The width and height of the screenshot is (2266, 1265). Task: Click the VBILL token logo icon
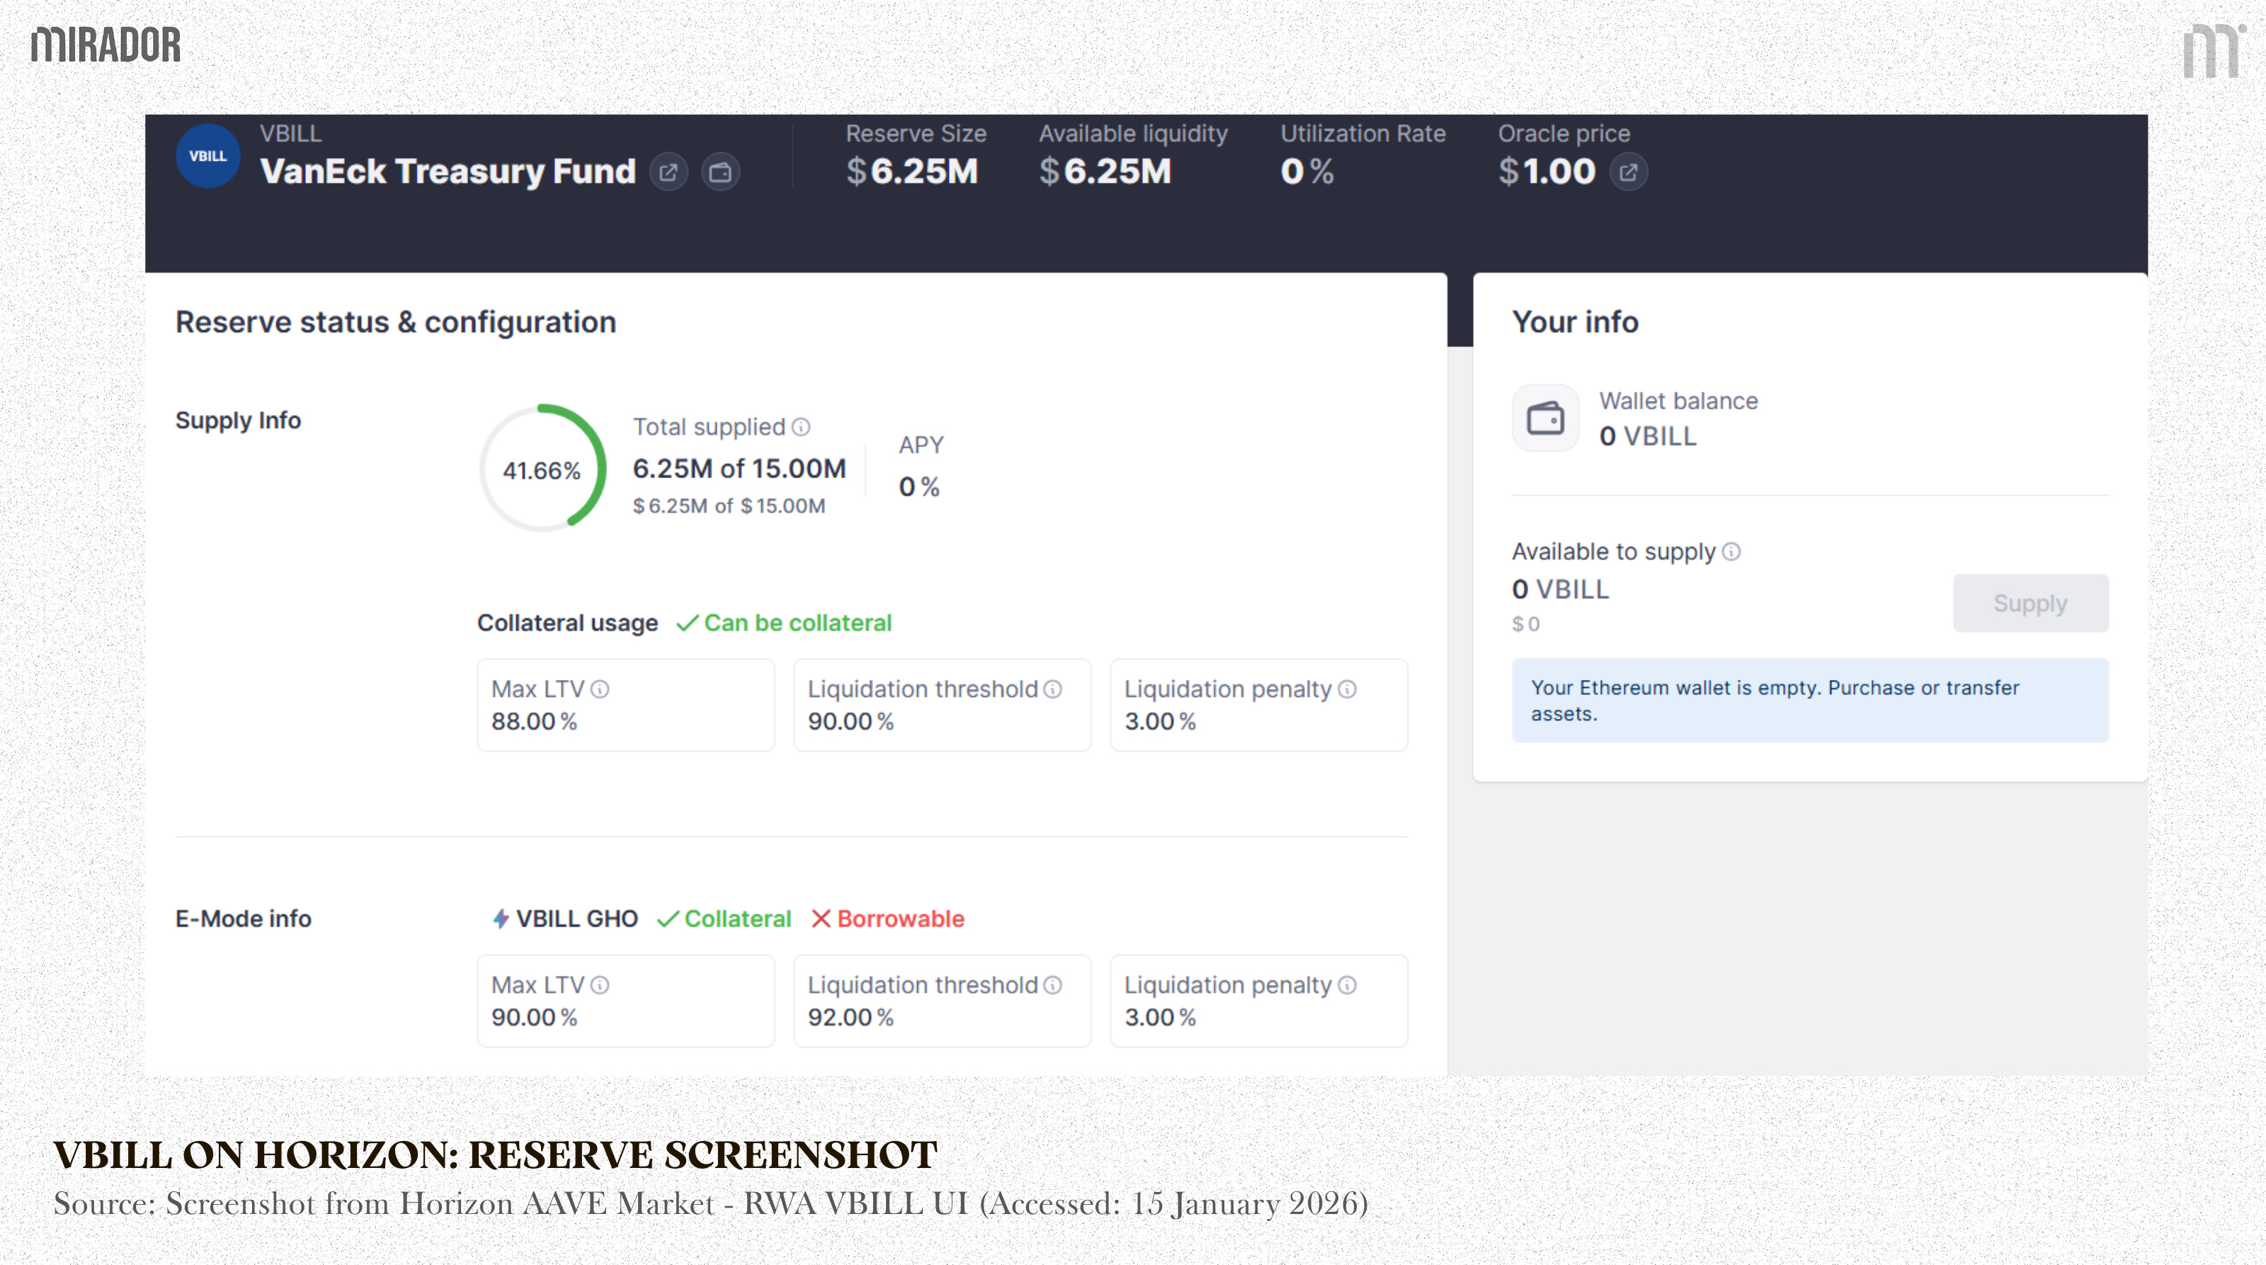(207, 156)
